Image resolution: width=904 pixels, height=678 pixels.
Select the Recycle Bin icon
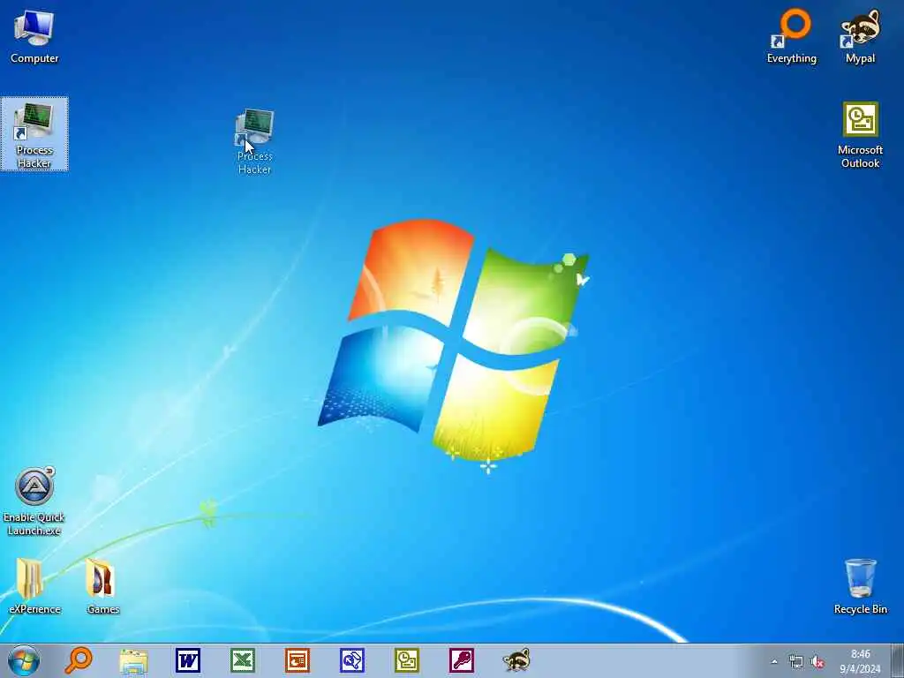[x=860, y=586]
